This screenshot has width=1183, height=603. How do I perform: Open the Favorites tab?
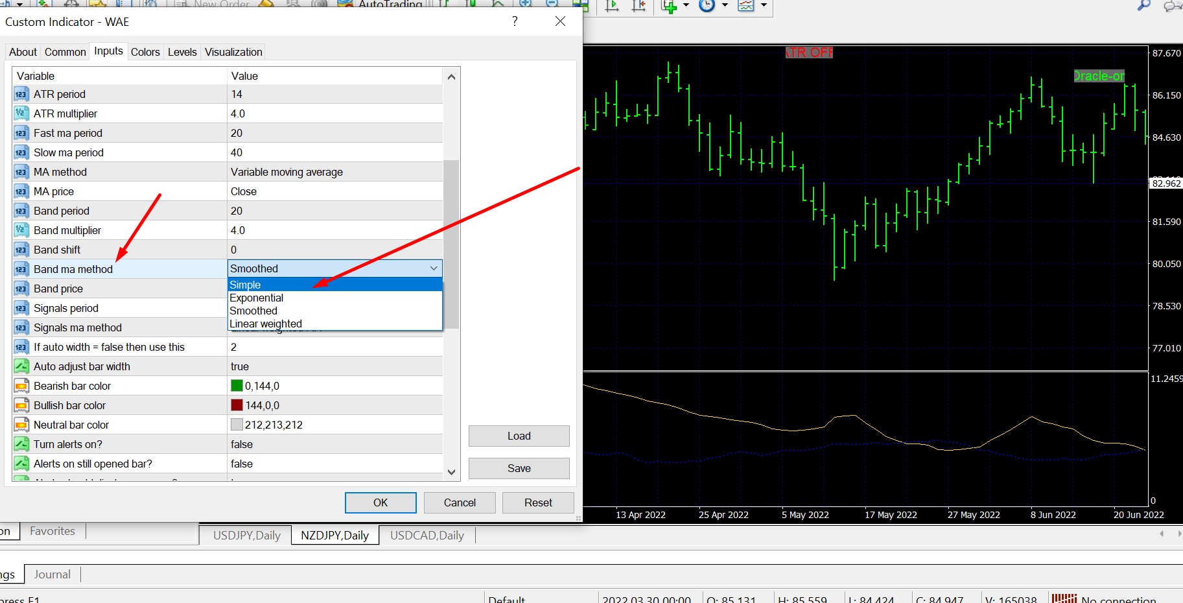(53, 531)
